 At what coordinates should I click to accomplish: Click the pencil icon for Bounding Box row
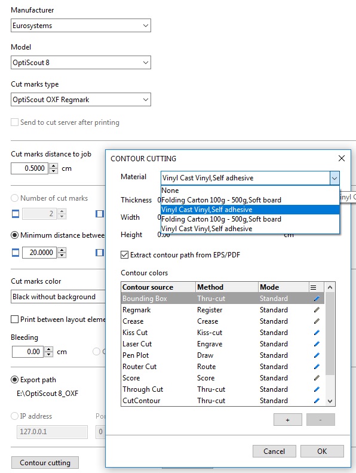[317, 299]
